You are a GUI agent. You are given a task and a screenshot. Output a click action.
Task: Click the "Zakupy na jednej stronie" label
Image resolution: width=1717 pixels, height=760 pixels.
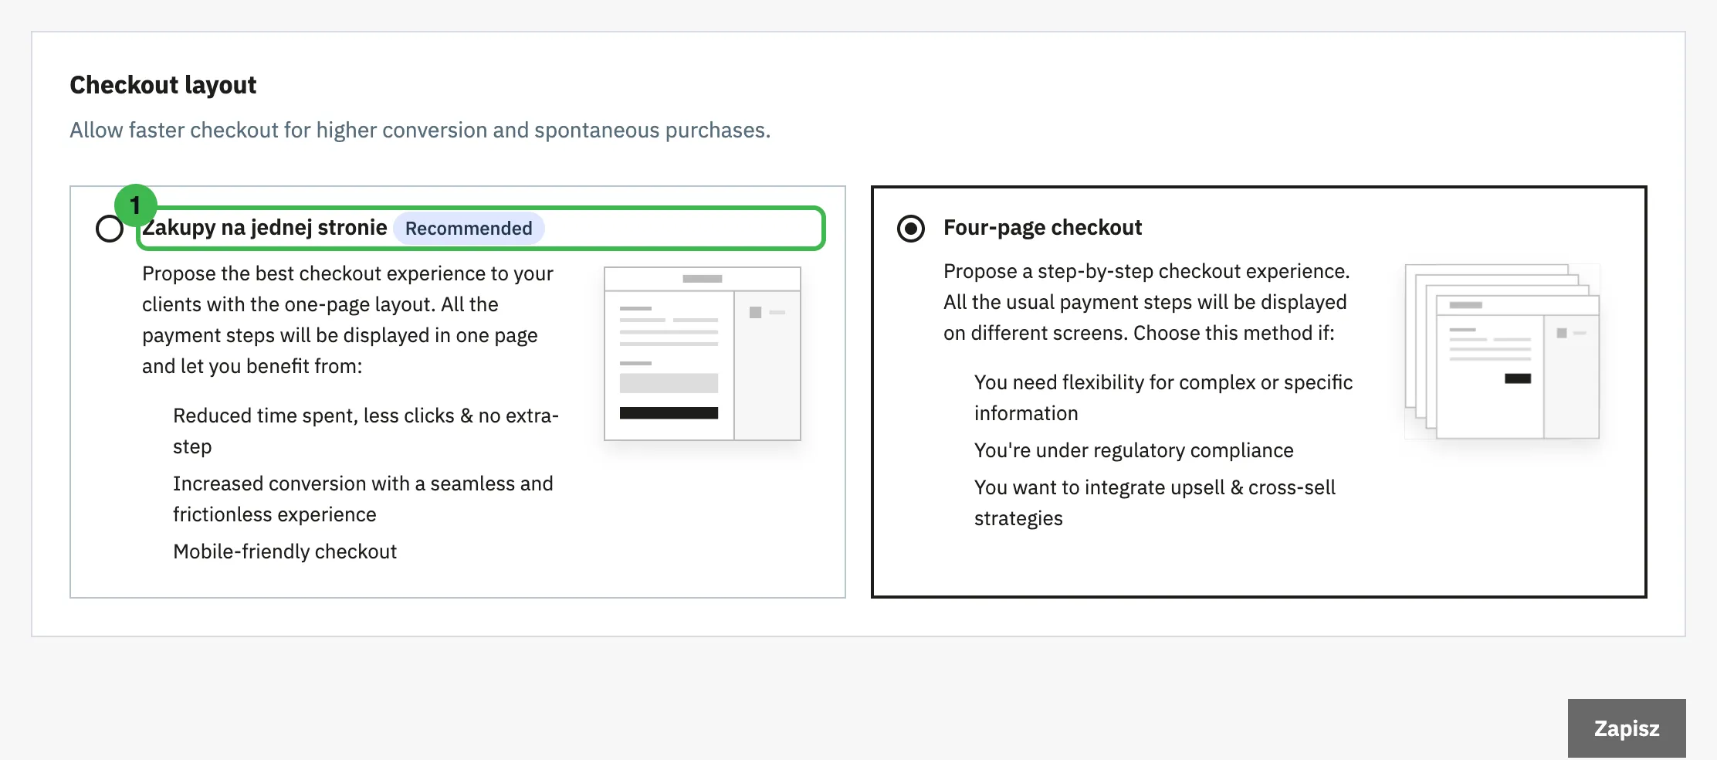click(x=265, y=228)
